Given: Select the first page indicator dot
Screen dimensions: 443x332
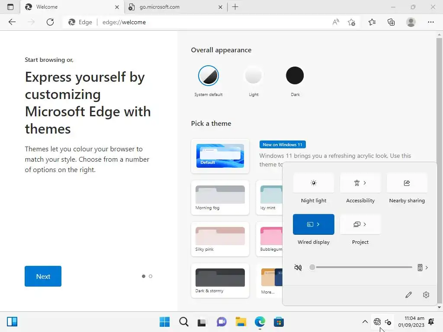Looking at the screenshot, I should tap(144, 276).
